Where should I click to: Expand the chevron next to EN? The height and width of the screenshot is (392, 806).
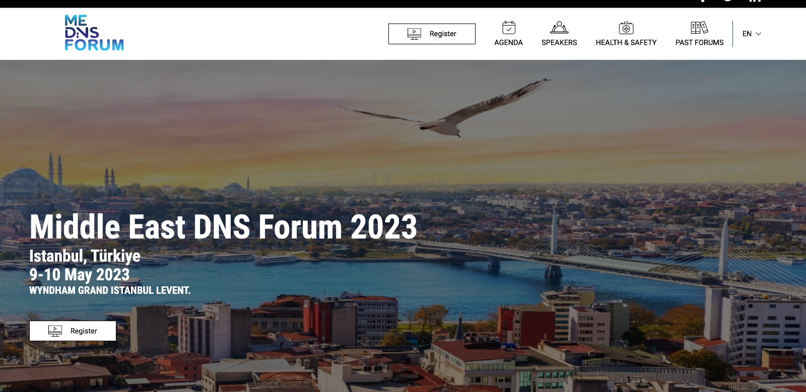pos(759,34)
